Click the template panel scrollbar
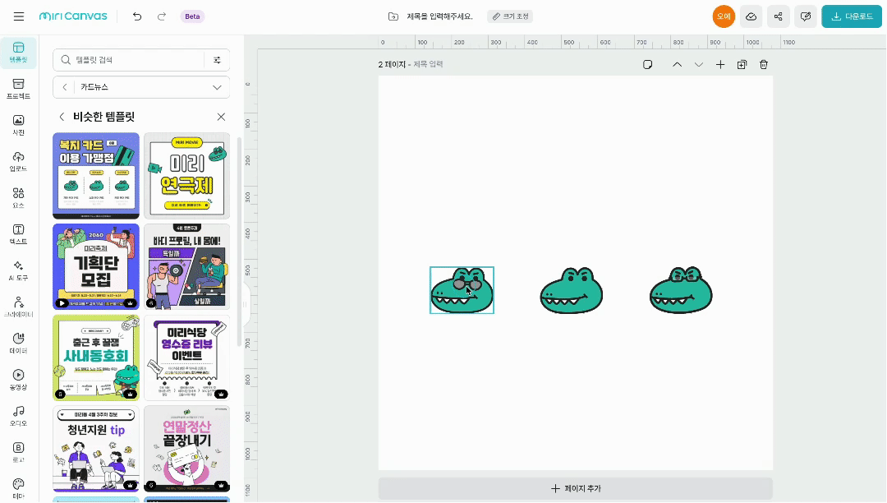Viewport: 887px width, 503px height. [x=239, y=242]
